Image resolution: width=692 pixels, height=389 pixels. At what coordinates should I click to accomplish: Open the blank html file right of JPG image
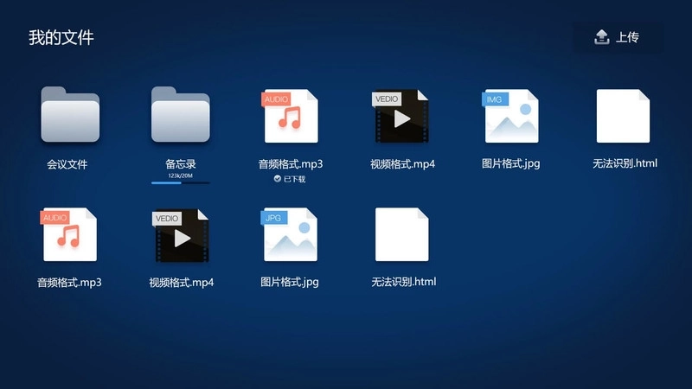coord(402,234)
